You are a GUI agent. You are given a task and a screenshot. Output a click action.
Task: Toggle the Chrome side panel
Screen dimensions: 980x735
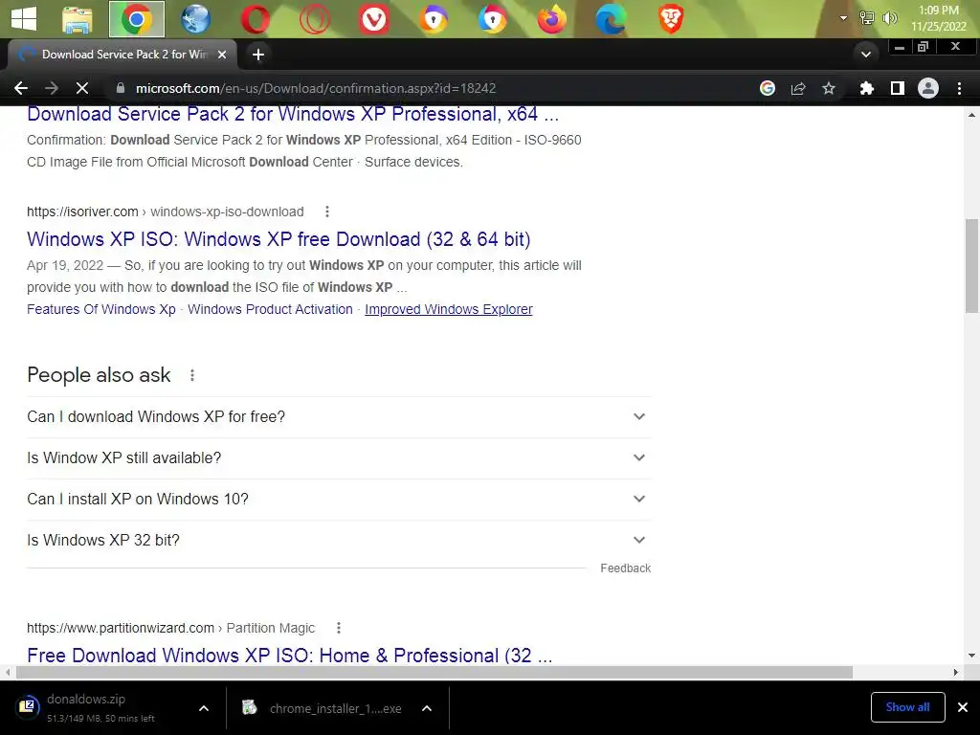coord(898,88)
